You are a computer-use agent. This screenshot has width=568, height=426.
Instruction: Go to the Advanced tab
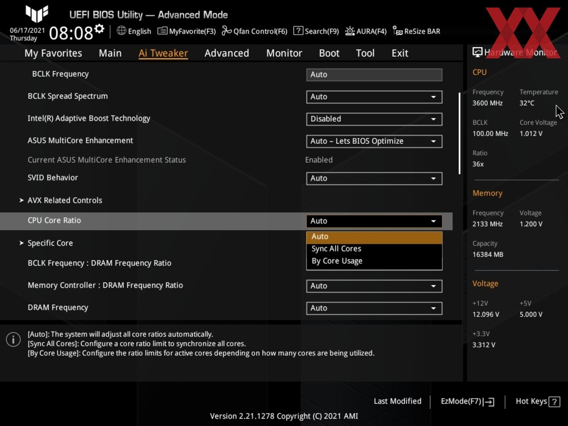(227, 53)
